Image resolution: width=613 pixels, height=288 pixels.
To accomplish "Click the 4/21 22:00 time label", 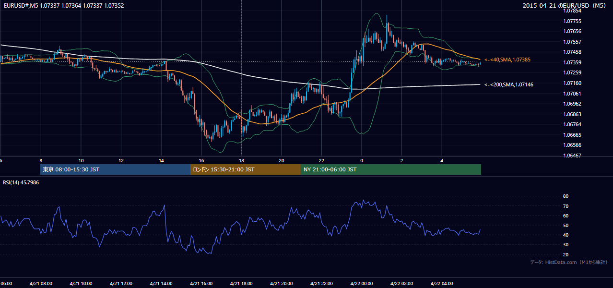I will point(322,284).
